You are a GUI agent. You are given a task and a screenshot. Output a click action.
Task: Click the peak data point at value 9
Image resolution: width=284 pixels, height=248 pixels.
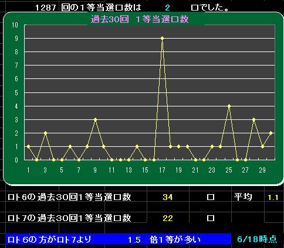162,38
